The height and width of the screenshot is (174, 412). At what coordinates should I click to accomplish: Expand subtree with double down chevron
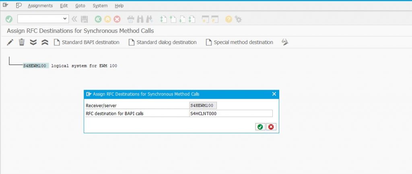coord(33,42)
